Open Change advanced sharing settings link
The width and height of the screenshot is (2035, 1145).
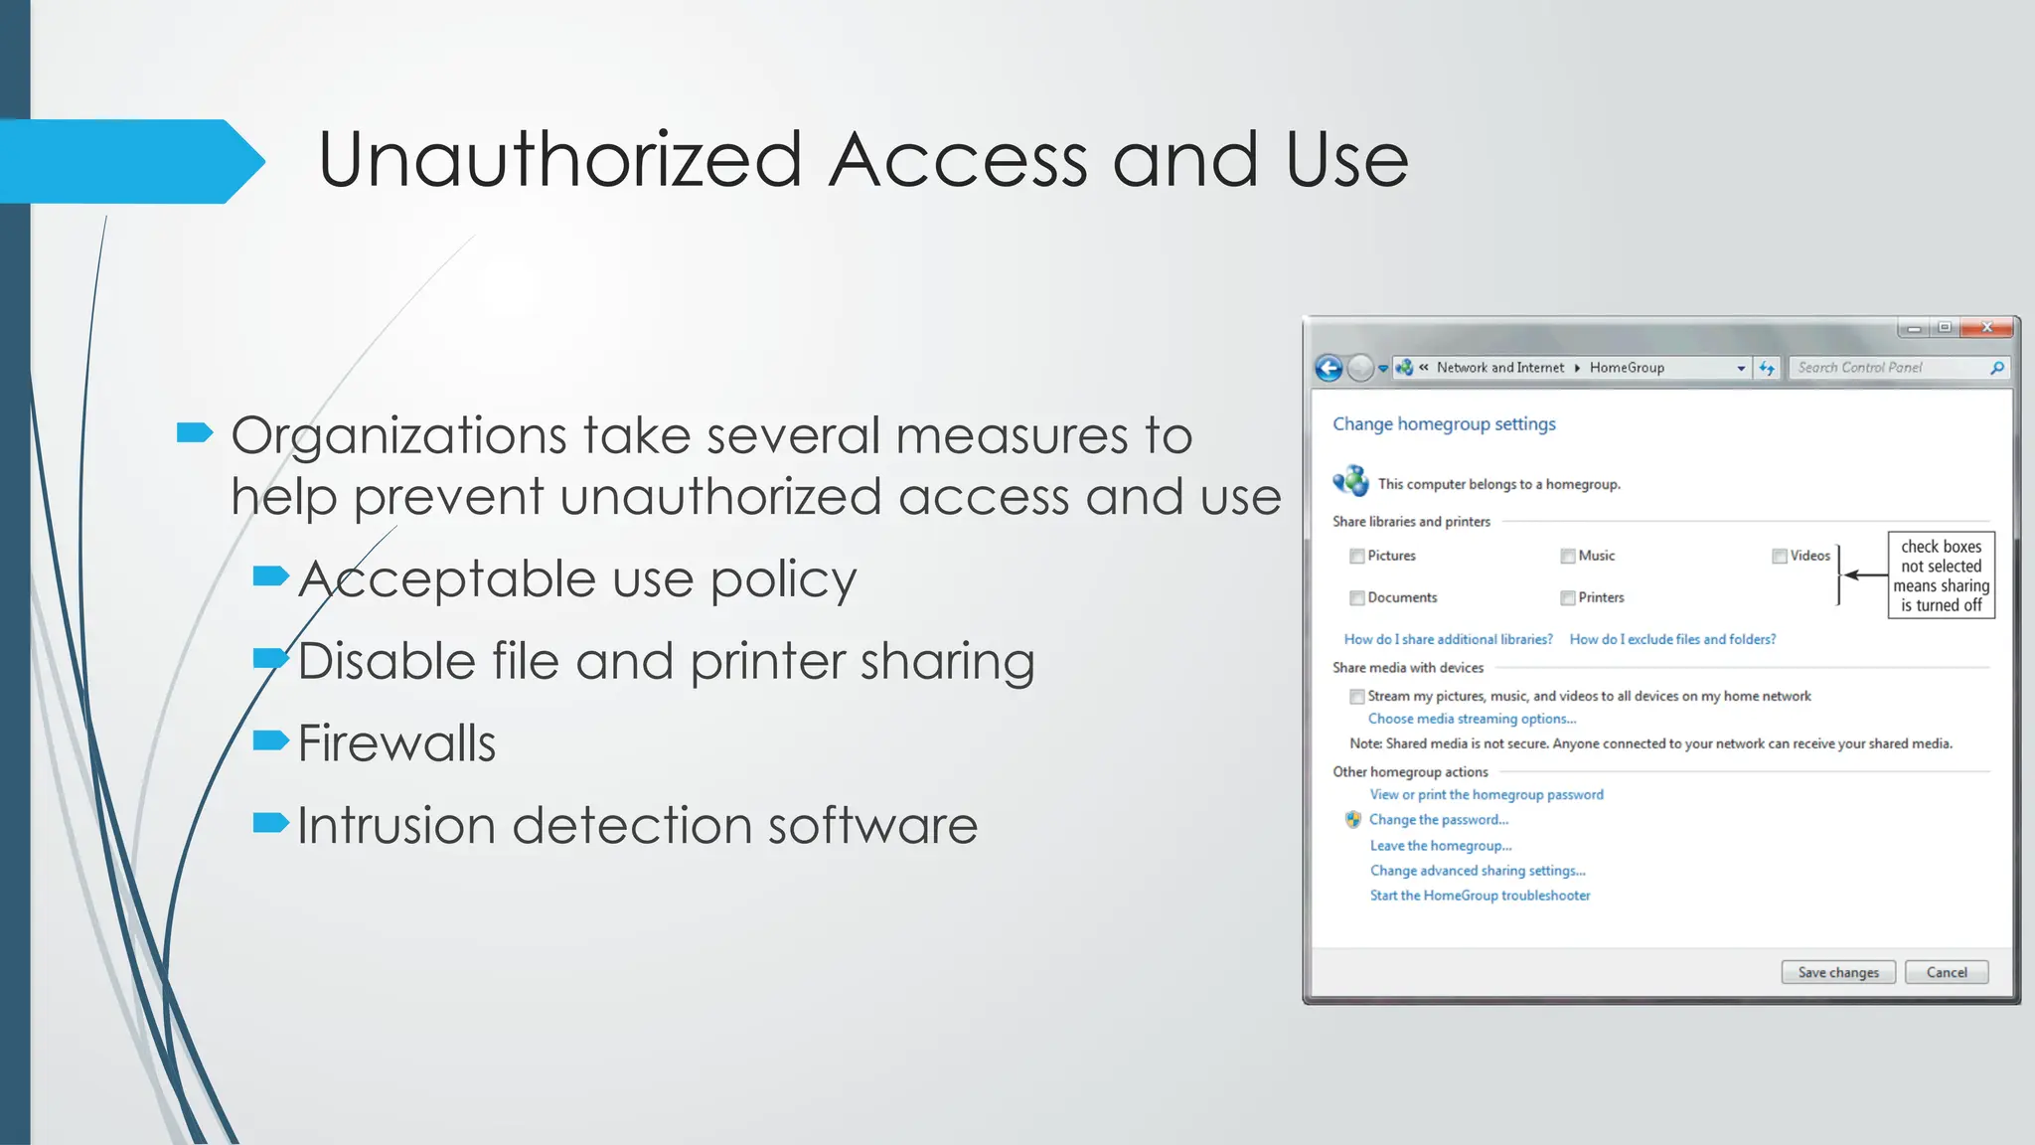pos(1478,871)
